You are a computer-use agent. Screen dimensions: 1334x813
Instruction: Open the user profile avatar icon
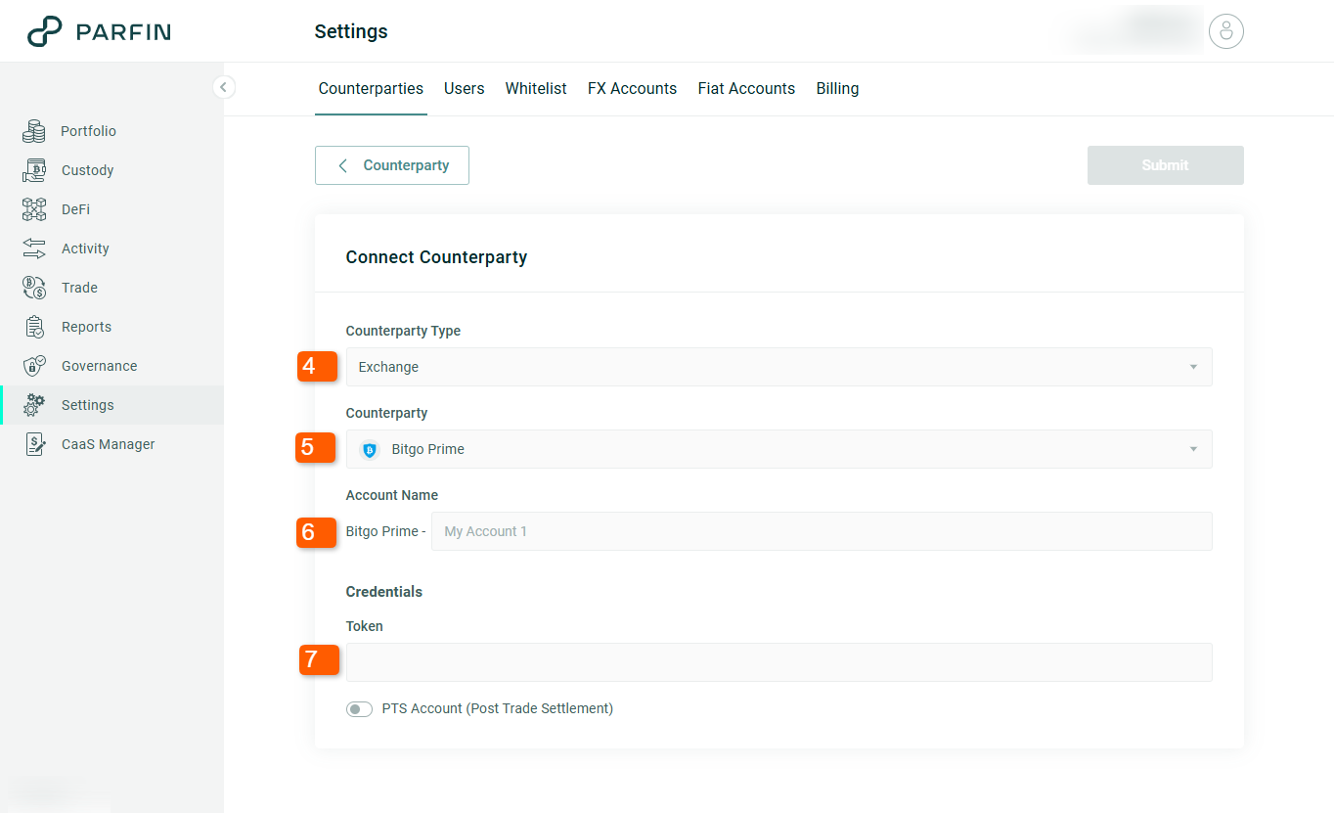click(1225, 31)
